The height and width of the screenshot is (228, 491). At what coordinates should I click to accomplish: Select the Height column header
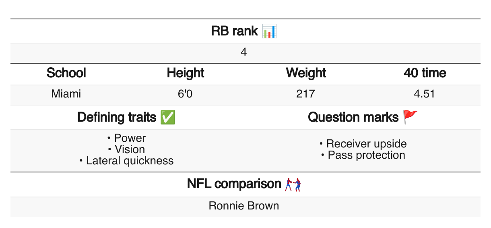click(x=186, y=73)
